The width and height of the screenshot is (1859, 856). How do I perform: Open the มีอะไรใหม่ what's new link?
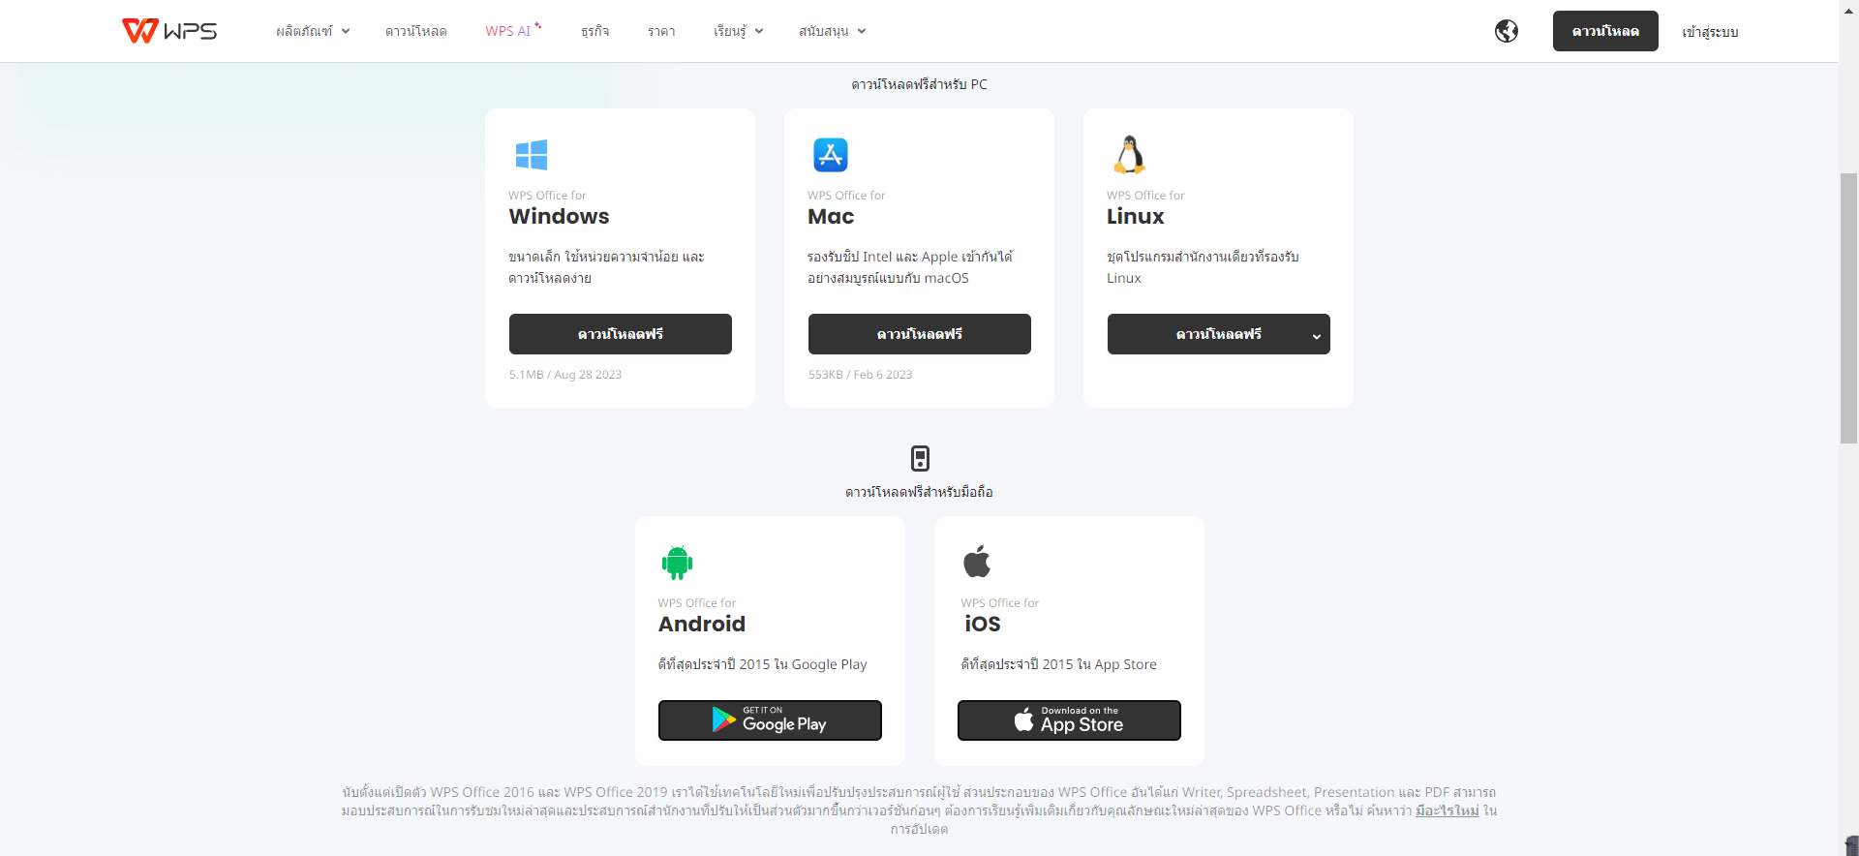point(1448,810)
